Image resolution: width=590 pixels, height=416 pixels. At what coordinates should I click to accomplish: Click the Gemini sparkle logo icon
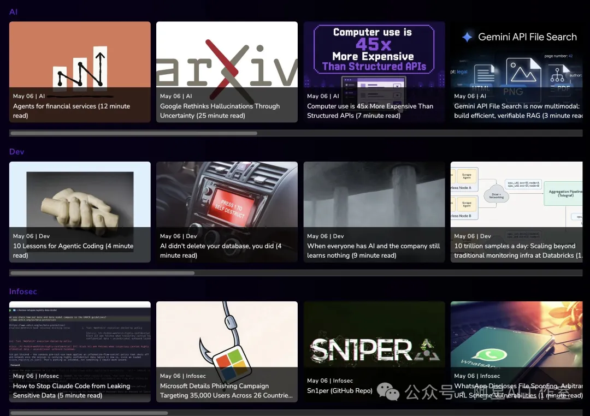(x=467, y=37)
